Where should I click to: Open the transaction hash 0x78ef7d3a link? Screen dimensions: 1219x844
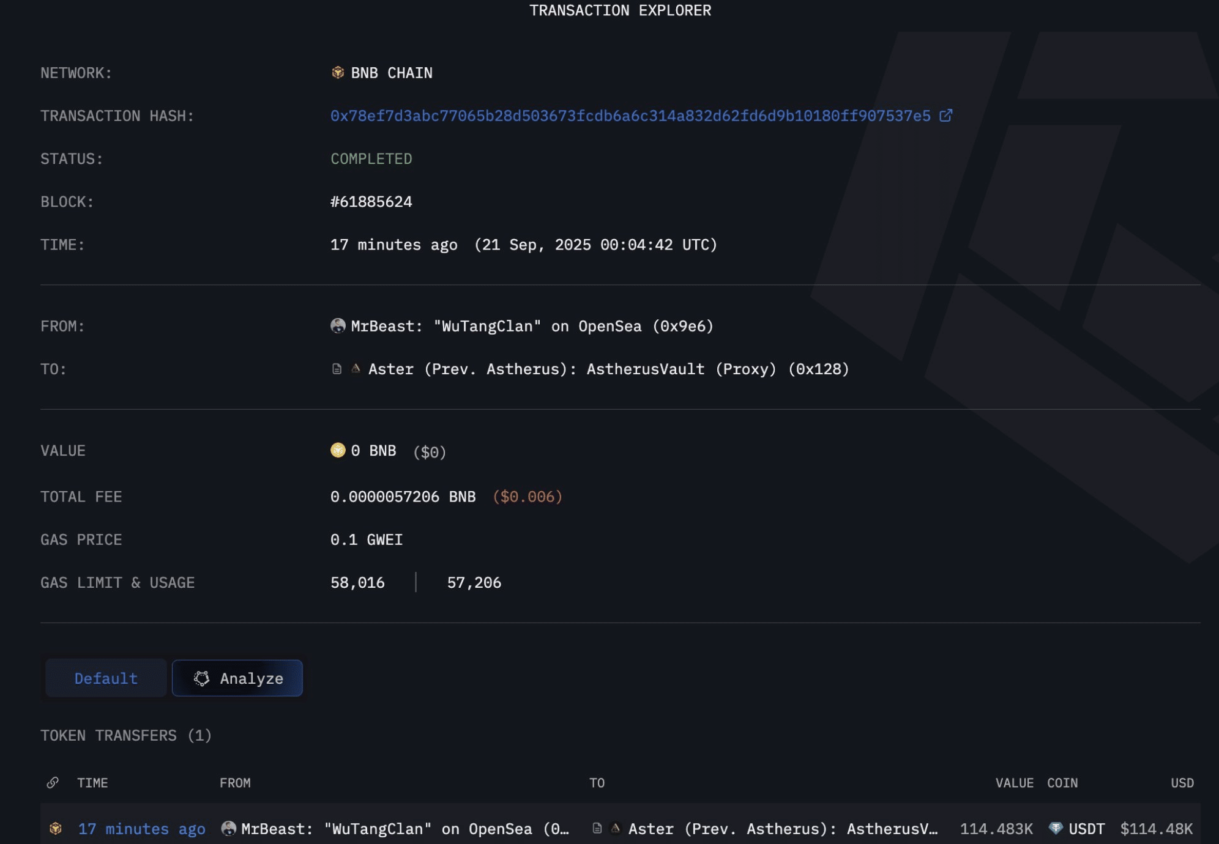tap(630, 116)
